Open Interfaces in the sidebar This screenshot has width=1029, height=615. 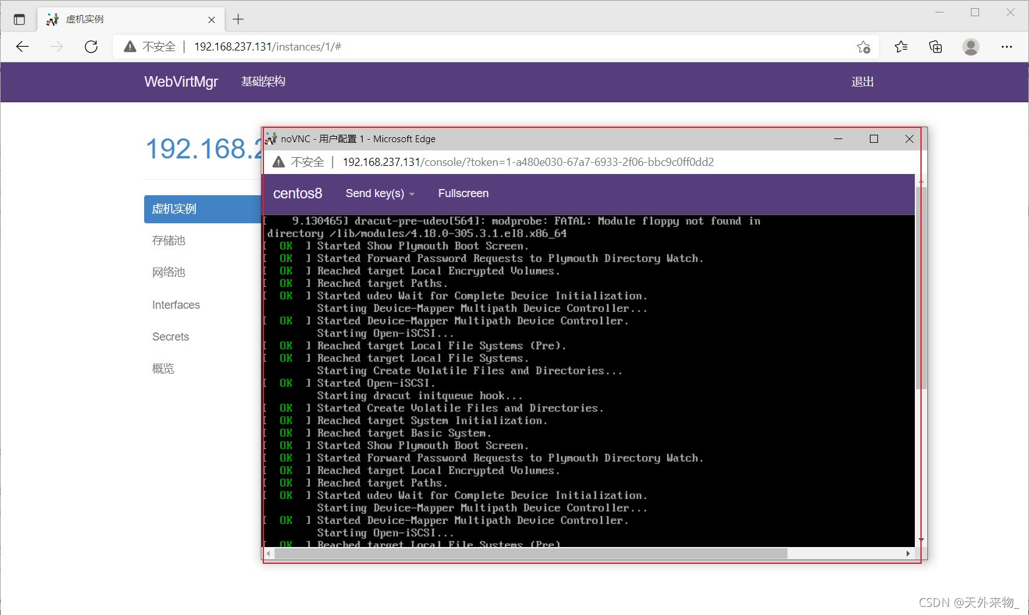pos(176,305)
